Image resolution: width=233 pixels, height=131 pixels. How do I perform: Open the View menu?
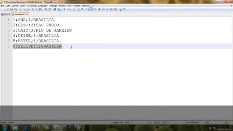tap(23, 6)
